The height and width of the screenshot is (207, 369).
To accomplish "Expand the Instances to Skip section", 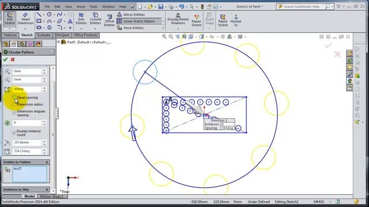I will point(47,189).
